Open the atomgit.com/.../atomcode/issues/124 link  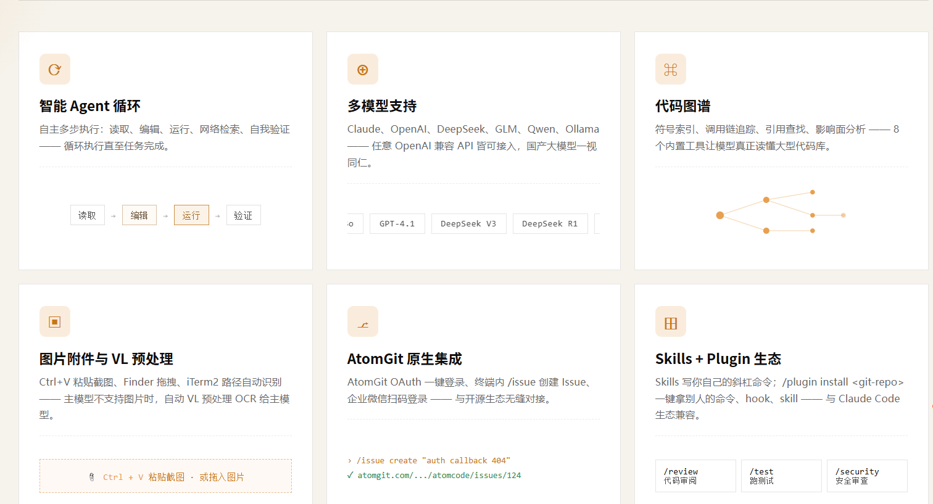[x=439, y=475]
